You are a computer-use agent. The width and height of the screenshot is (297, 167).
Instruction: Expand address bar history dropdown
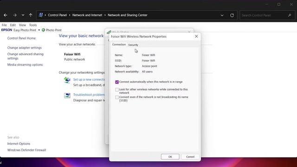[222, 15]
